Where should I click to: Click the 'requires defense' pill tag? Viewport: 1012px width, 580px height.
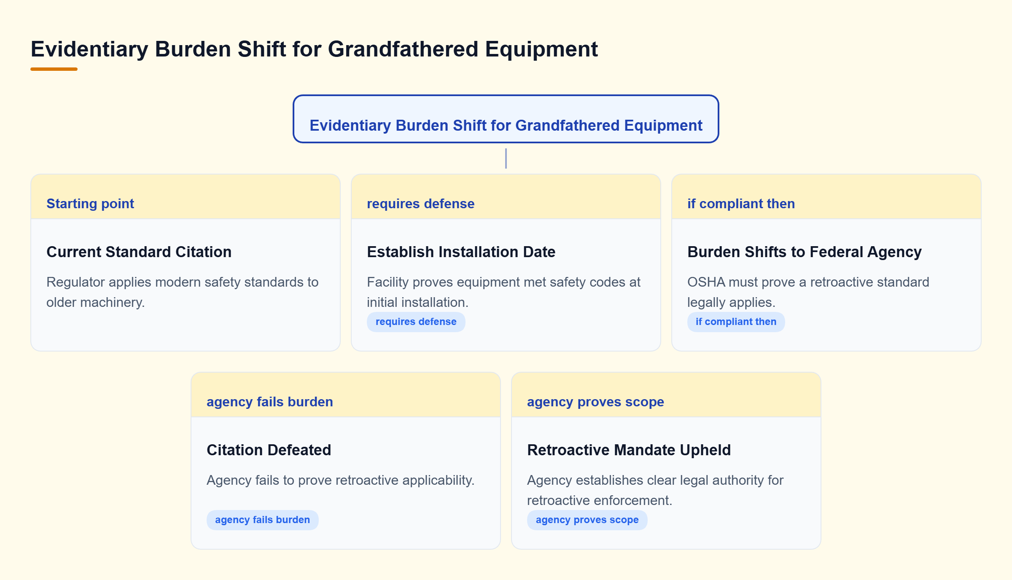pyautogui.click(x=416, y=322)
